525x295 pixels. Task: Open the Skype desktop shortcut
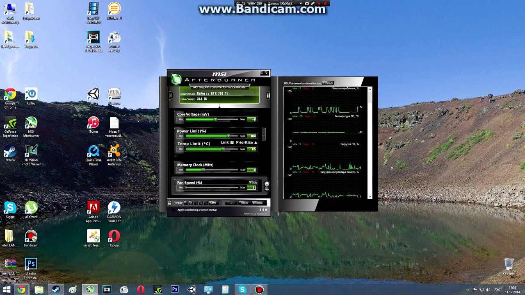[10, 210]
